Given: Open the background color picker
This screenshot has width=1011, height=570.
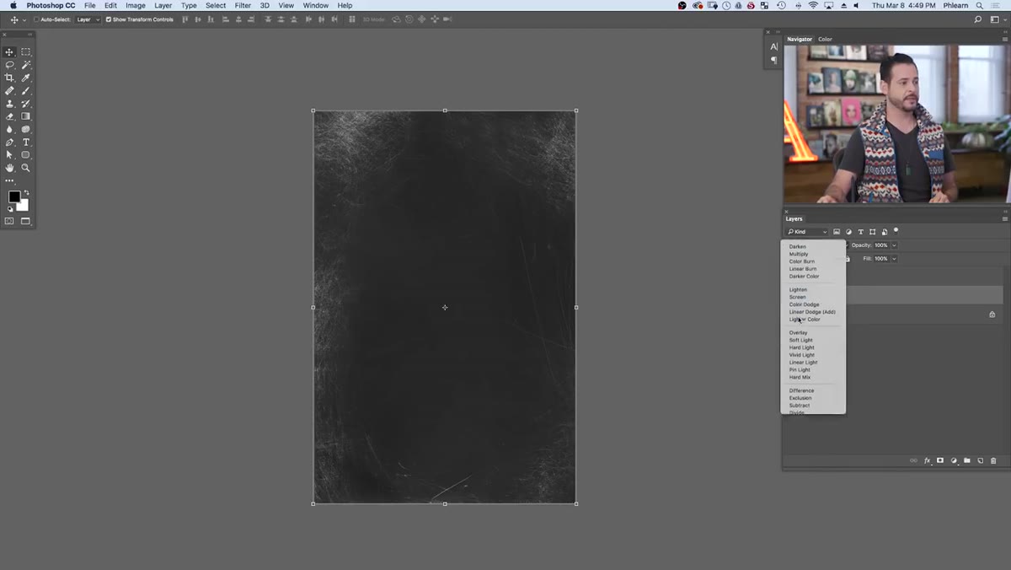Looking at the screenshot, I should click(24, 207).
